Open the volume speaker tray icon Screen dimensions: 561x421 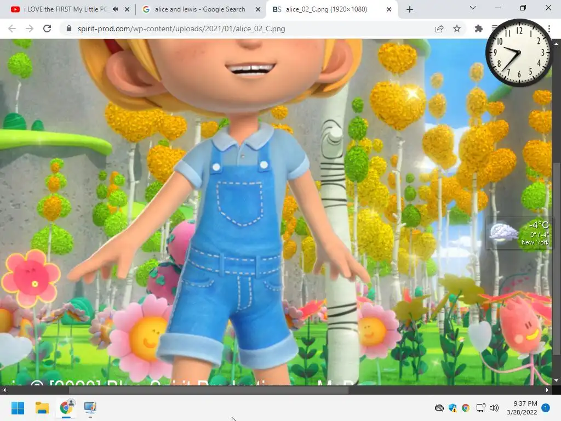494,408
